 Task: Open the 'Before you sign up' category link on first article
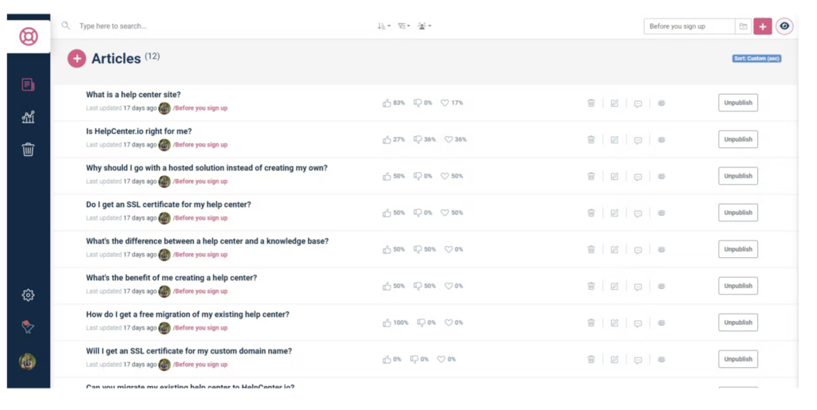pos(200,108)
